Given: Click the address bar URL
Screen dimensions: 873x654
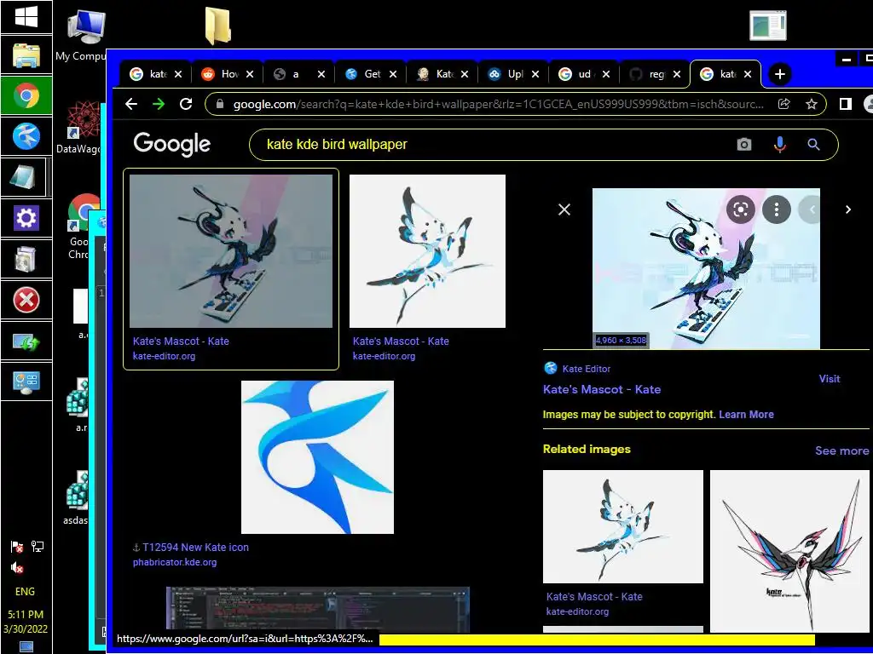Looking at the screenshot, I should tap(498, 104).
